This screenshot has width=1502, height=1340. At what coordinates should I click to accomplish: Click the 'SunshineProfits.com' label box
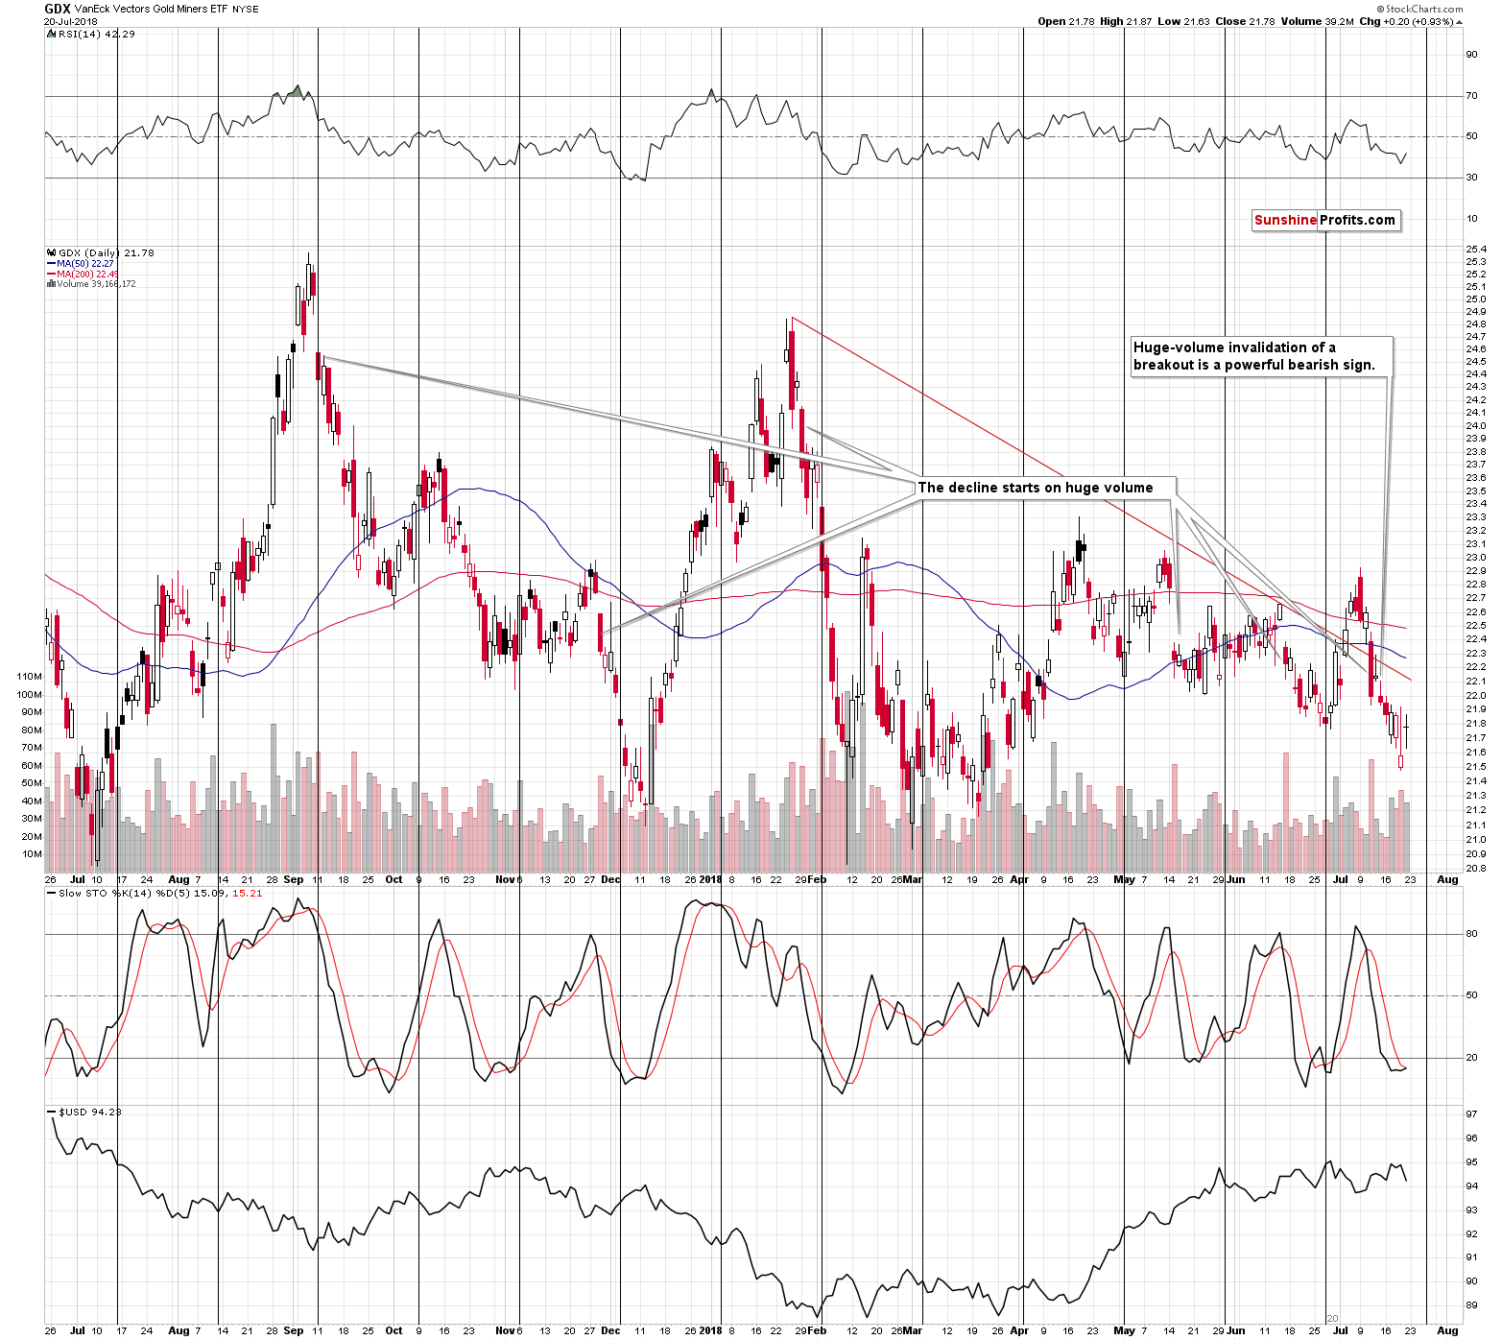pyautogui.click(x=1325, y=220)
